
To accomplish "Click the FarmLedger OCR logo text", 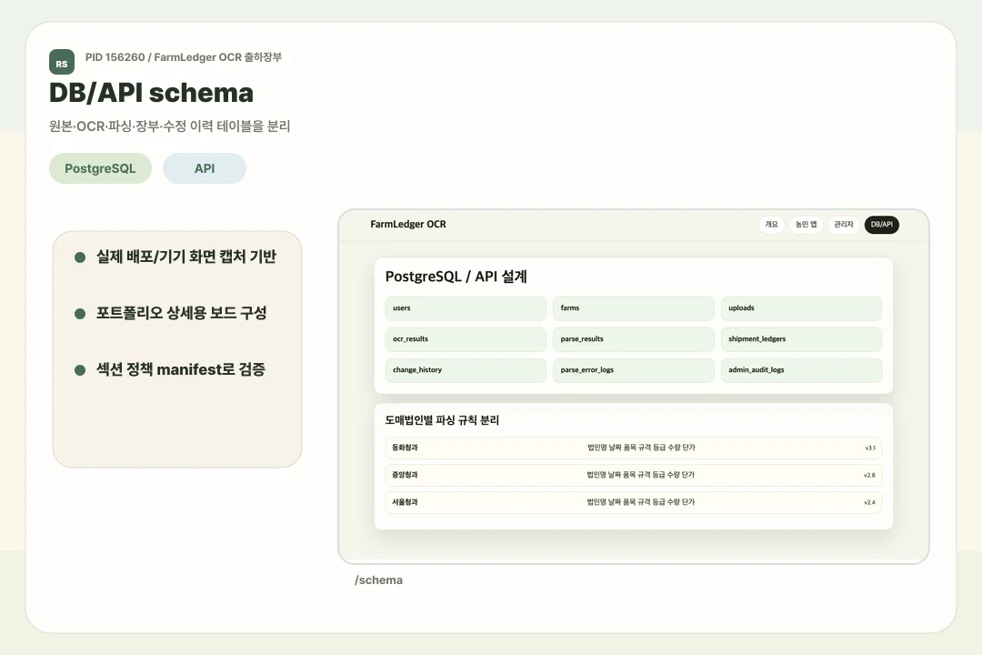I will (x=408, y=225).
